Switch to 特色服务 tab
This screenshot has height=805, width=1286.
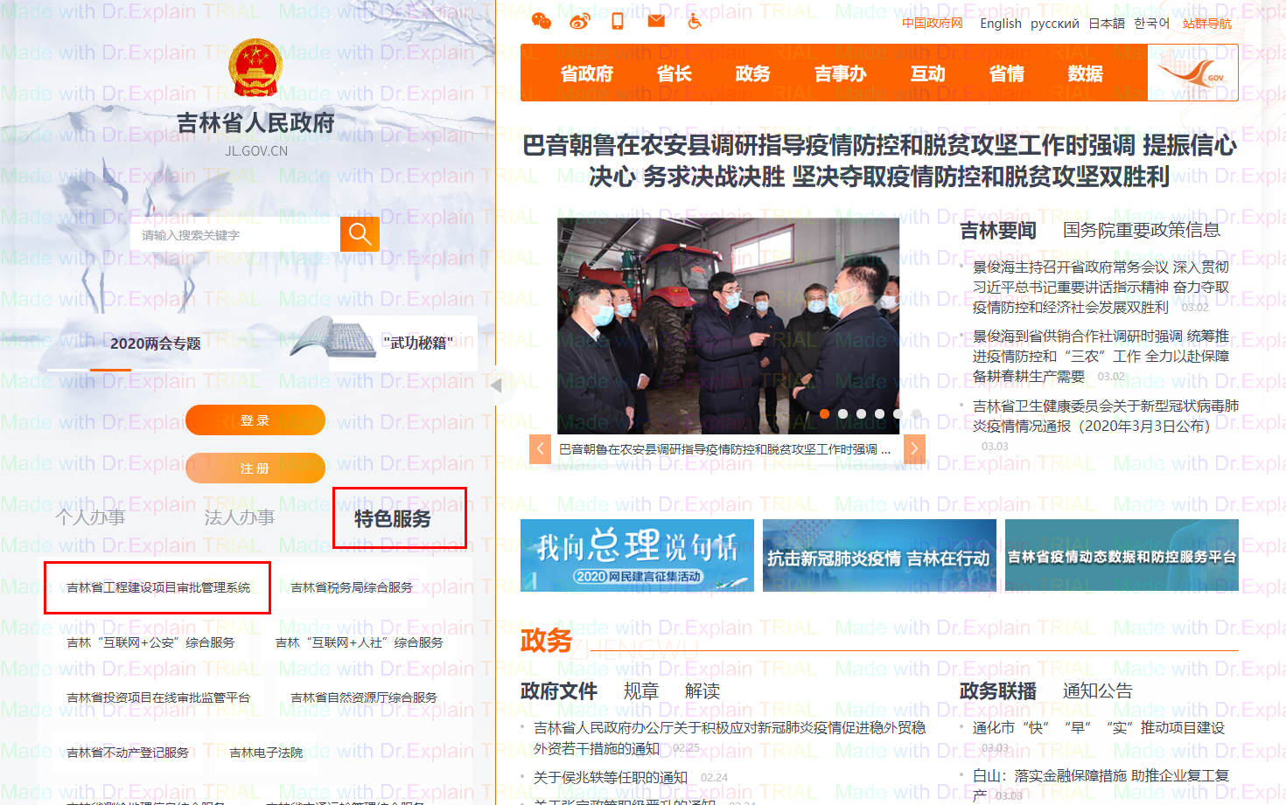tap(393, 518)
